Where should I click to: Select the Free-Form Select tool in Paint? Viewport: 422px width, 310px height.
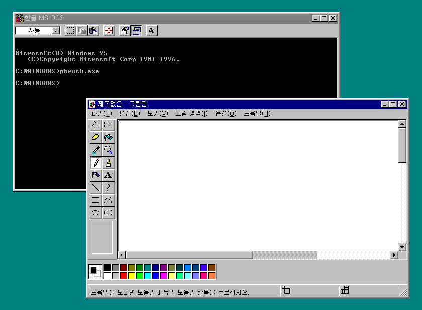96,125
